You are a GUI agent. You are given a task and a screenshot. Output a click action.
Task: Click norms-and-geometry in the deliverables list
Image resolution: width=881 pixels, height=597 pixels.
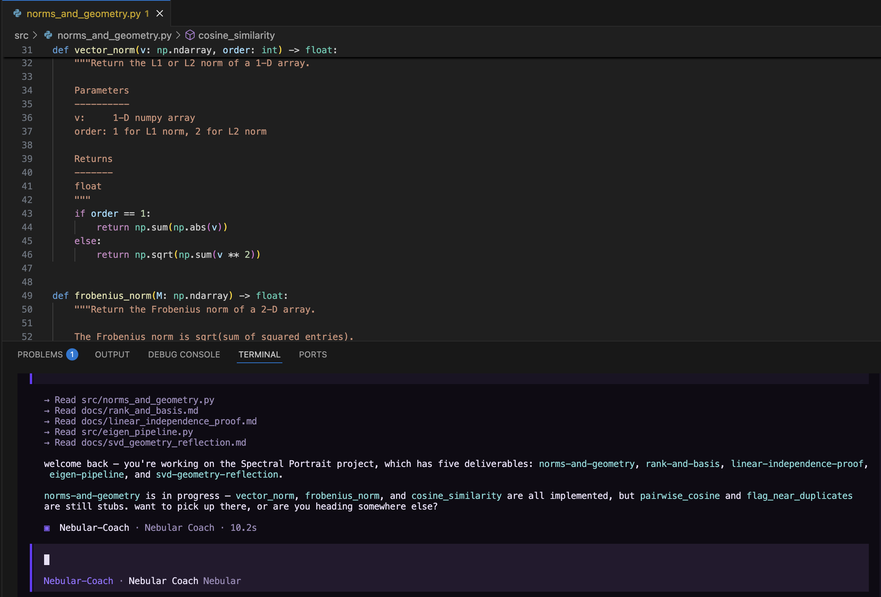tap(587, 464)
